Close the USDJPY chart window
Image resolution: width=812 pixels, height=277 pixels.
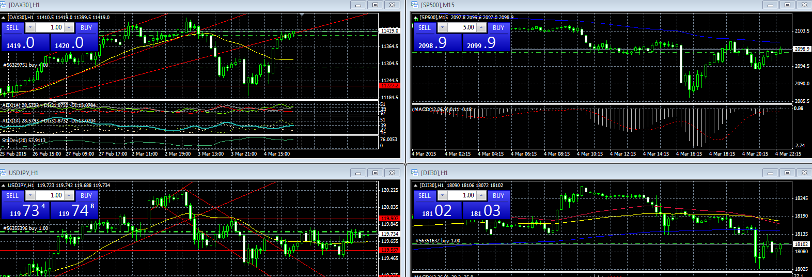click(392, 173)
